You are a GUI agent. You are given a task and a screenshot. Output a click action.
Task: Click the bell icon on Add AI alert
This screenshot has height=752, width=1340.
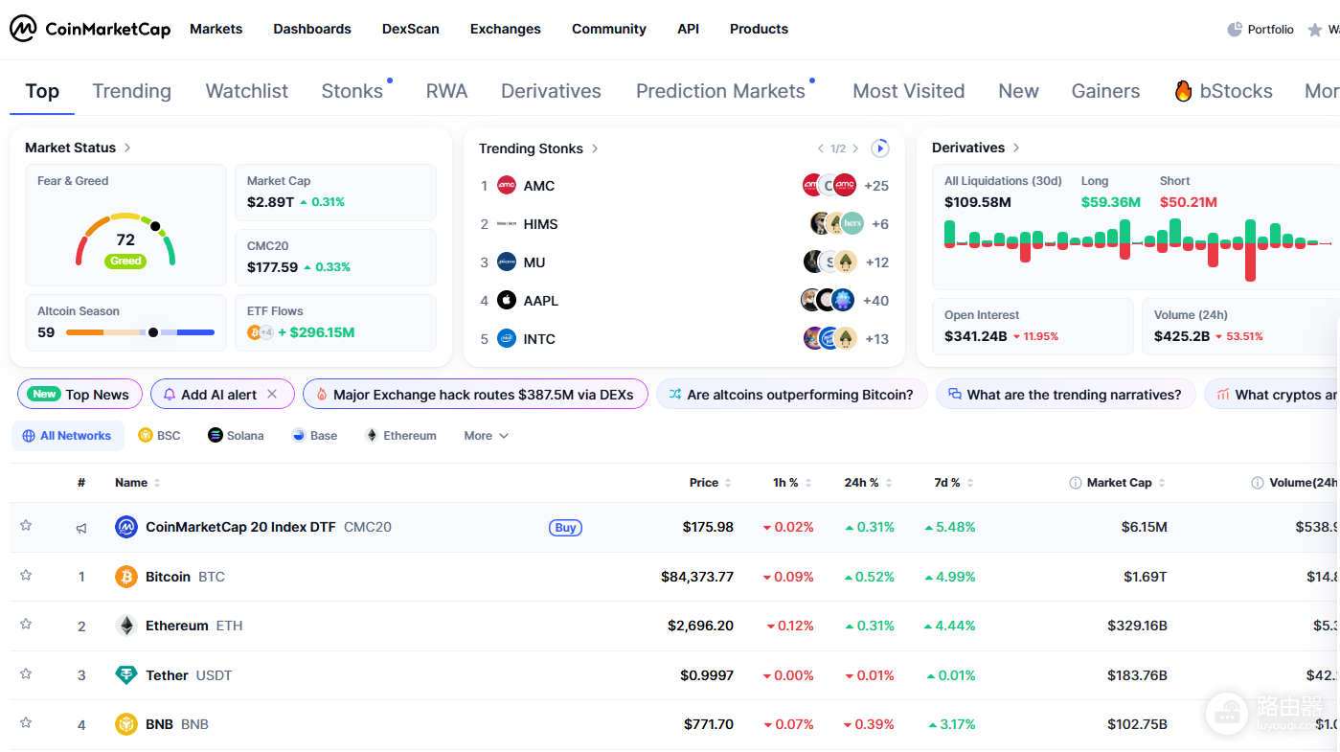[170, 395]
